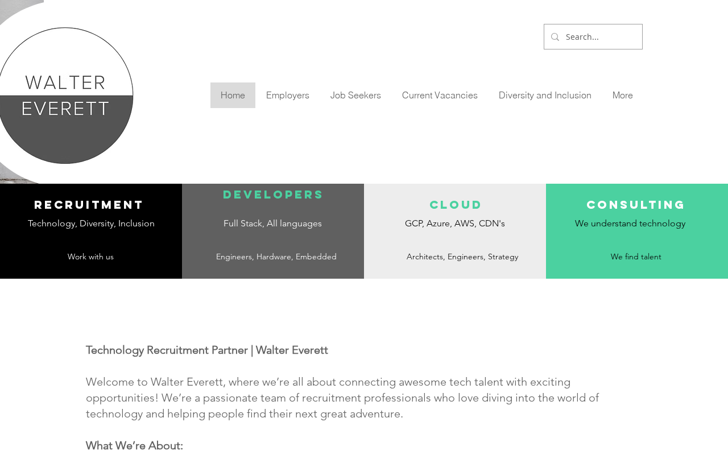Click the search magnifier icon
728x455 pixels.
tap(555, 37)
